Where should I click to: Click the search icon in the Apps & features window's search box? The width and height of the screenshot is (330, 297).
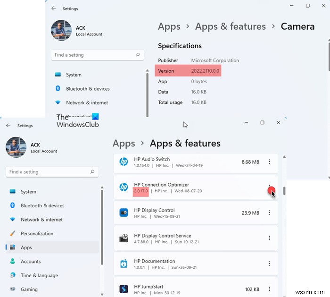click(92, 172)
